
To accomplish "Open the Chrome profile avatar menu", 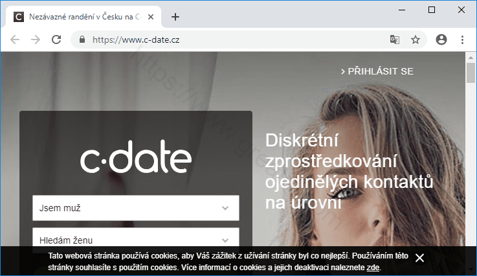I will [x=441, y=40].
